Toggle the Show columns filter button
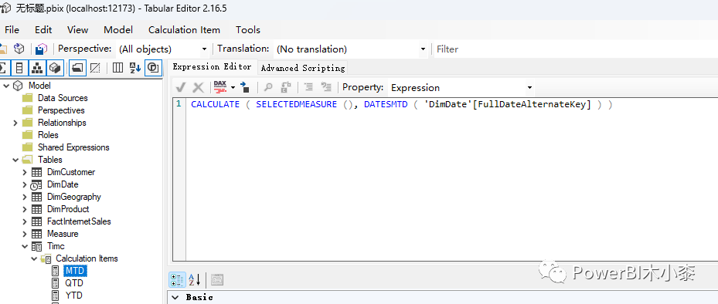The width and height of the screenshot is (718, 304). point(19,68)
